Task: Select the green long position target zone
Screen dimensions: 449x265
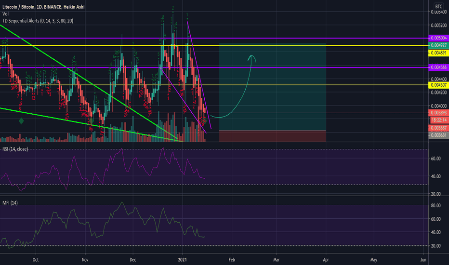Action: pos(273,87)
